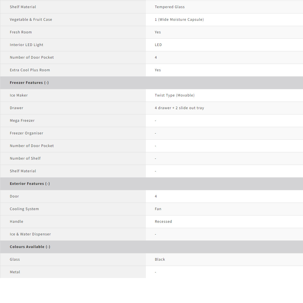
Task: Select the Metal colour row label
Action: pyautogui.click(x=15, y=272)
